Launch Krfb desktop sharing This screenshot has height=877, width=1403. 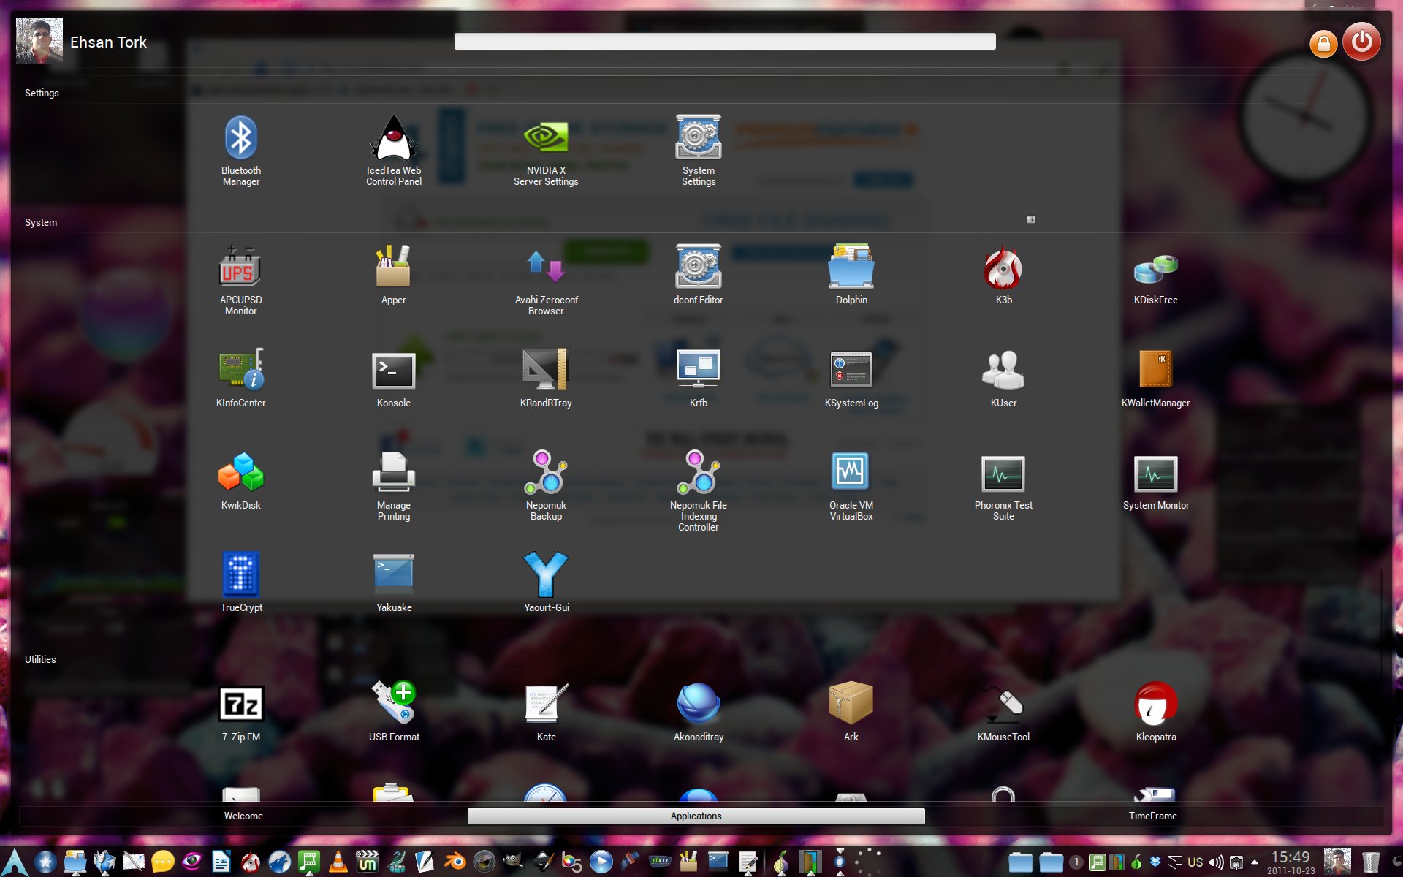(698, 378)
